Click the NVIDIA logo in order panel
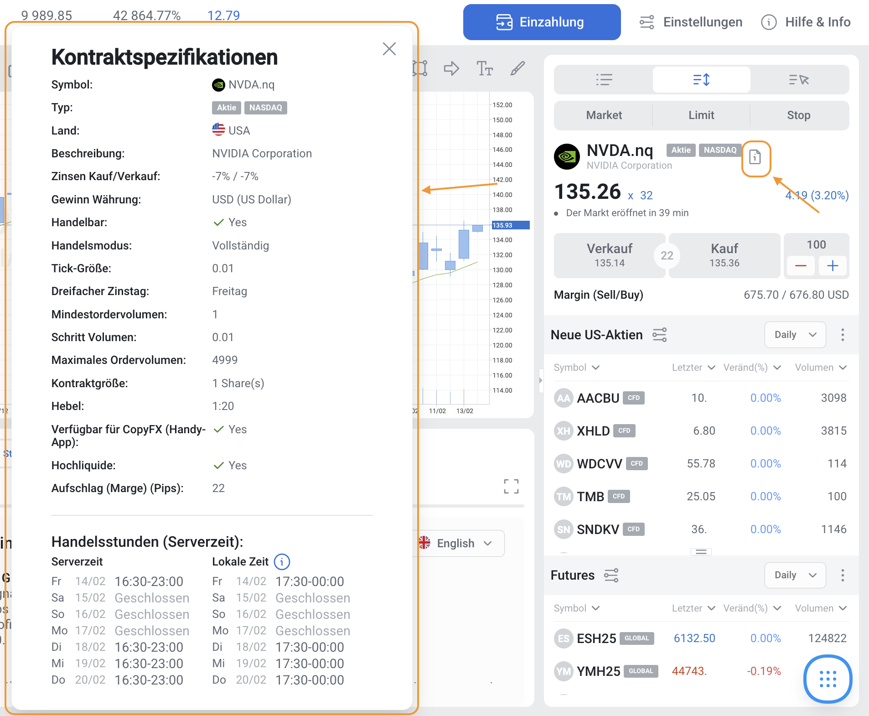Screen dimensions: 869x716 point(567,157)
